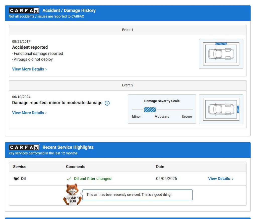Click the green checkmark next to Oil and filter changed
The image size is (257, 219).
[69, 179]
